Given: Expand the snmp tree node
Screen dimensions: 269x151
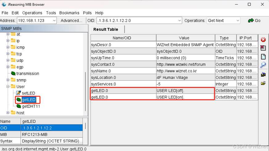Looking at the screenshot, I should [8, 80].
